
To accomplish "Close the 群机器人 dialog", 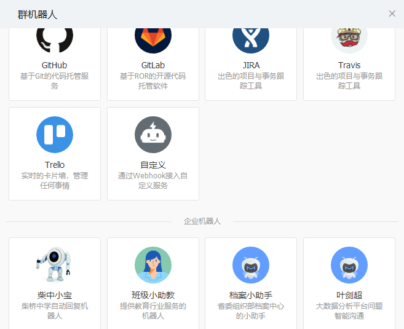I will coord(392,14).
